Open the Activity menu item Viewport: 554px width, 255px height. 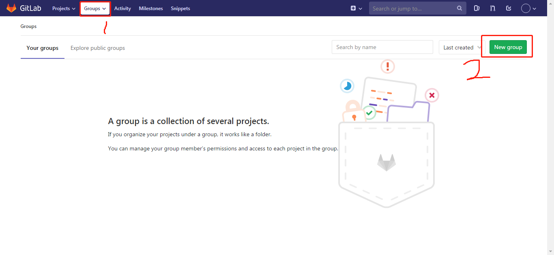tap(122, 8)
